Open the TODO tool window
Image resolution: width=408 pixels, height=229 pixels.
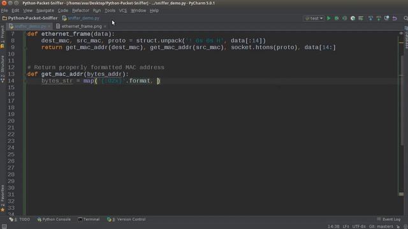point(20,219)
